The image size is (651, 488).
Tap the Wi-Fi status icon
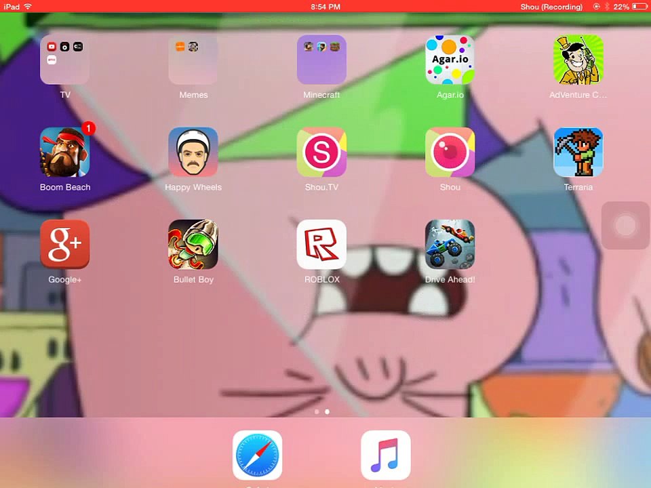(28, 6)
